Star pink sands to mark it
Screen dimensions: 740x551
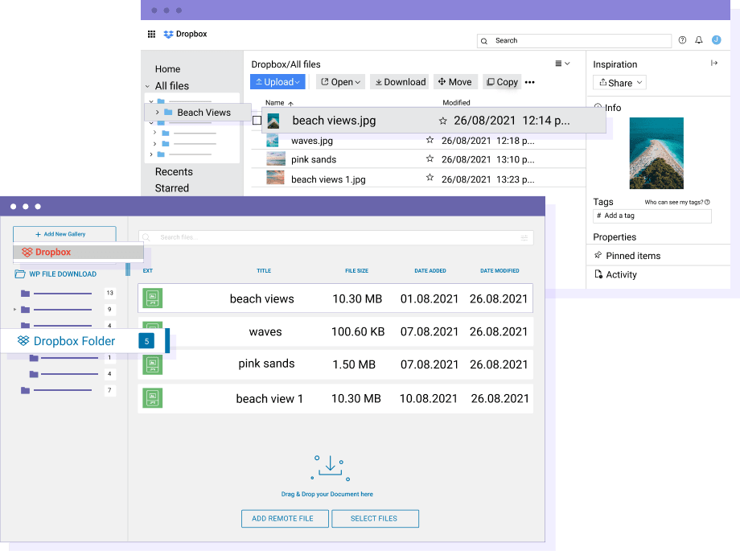click(430, 161)
